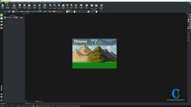Open the MEASUREMENTS ribbon tab
191x107 pixels.
[x=20, y=2]
